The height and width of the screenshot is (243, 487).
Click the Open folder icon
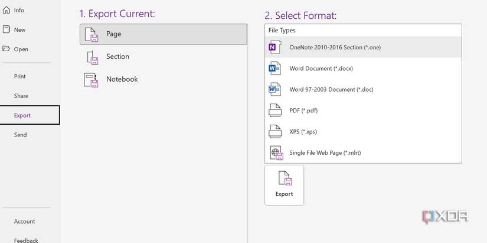6,49
